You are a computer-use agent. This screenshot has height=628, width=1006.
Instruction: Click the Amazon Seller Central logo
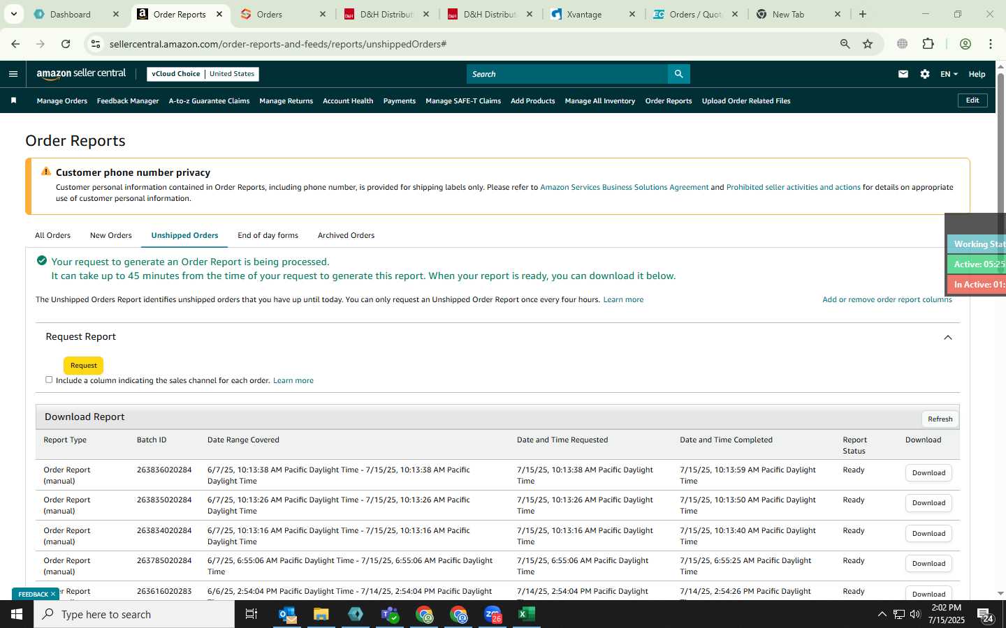pos(81,74)
